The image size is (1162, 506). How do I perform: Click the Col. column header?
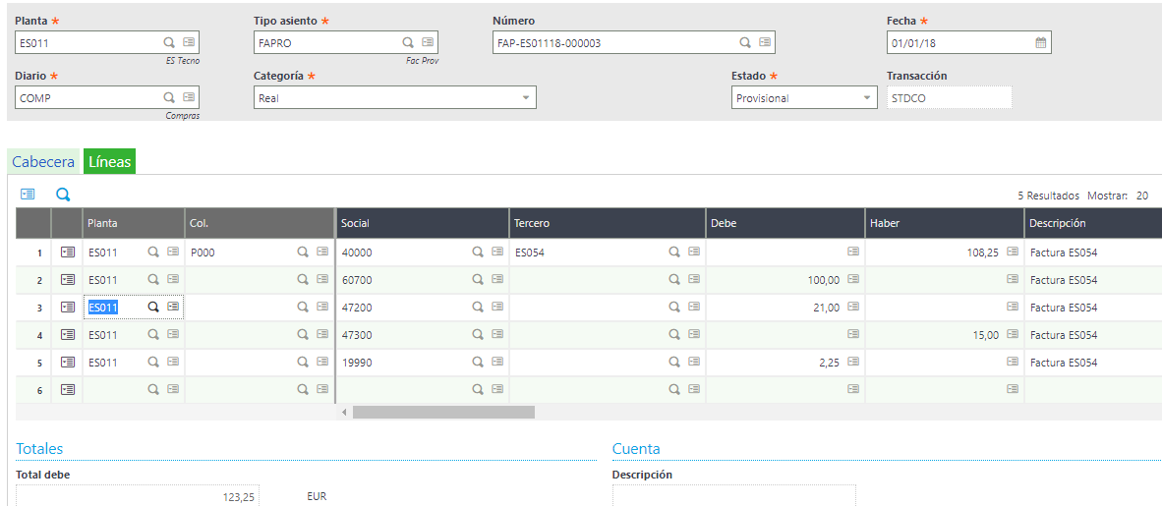click(x=260, y=223)
